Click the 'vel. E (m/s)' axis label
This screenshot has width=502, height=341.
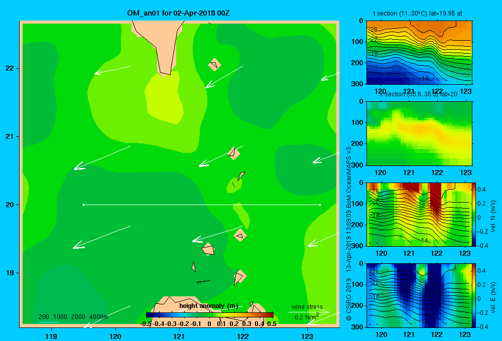(493, 297)
